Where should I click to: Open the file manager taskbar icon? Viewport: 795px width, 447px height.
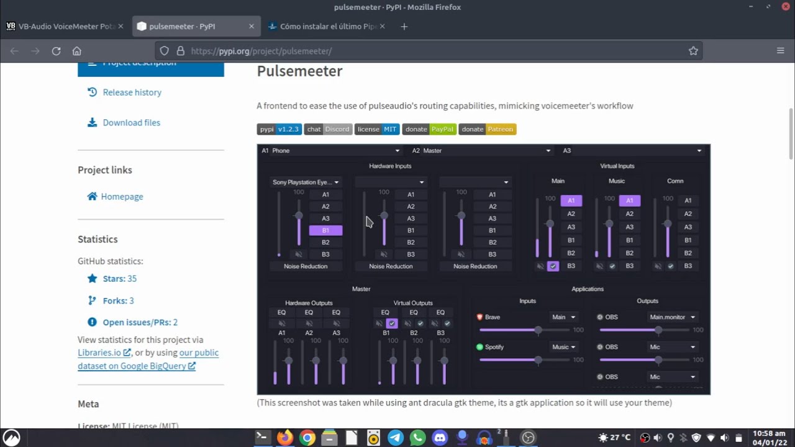click(x=329, y=438)
